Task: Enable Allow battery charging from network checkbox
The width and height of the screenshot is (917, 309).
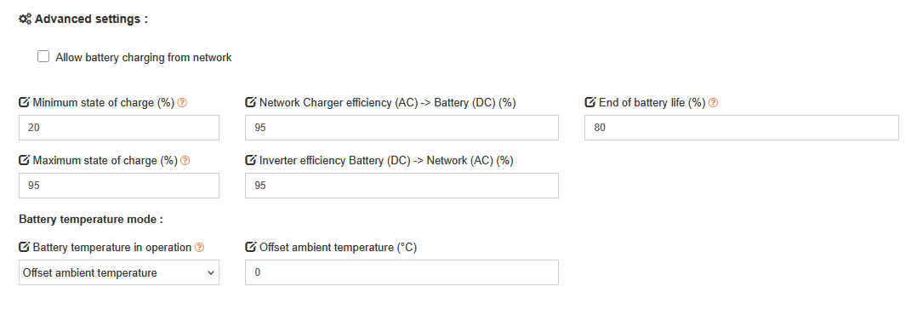Action: pos(43,57)
